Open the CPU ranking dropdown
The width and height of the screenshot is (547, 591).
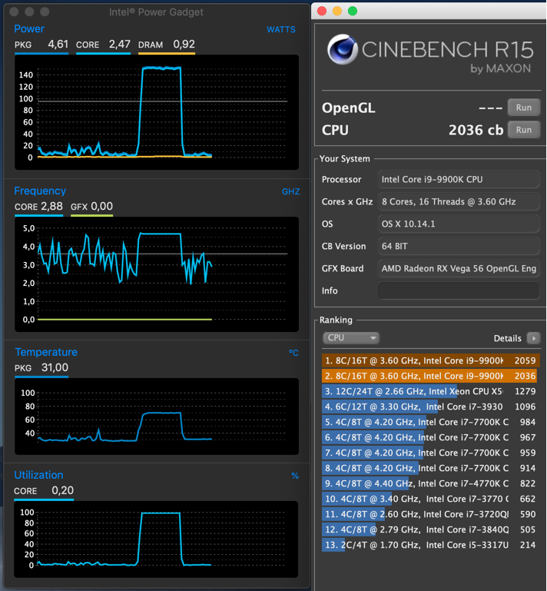(x=351, y=337)
